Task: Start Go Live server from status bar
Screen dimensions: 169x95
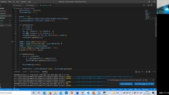Action: pyautogui.click(x=138, y=89)
